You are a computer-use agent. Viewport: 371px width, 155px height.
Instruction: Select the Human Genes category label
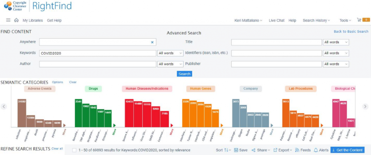point(201,89)
